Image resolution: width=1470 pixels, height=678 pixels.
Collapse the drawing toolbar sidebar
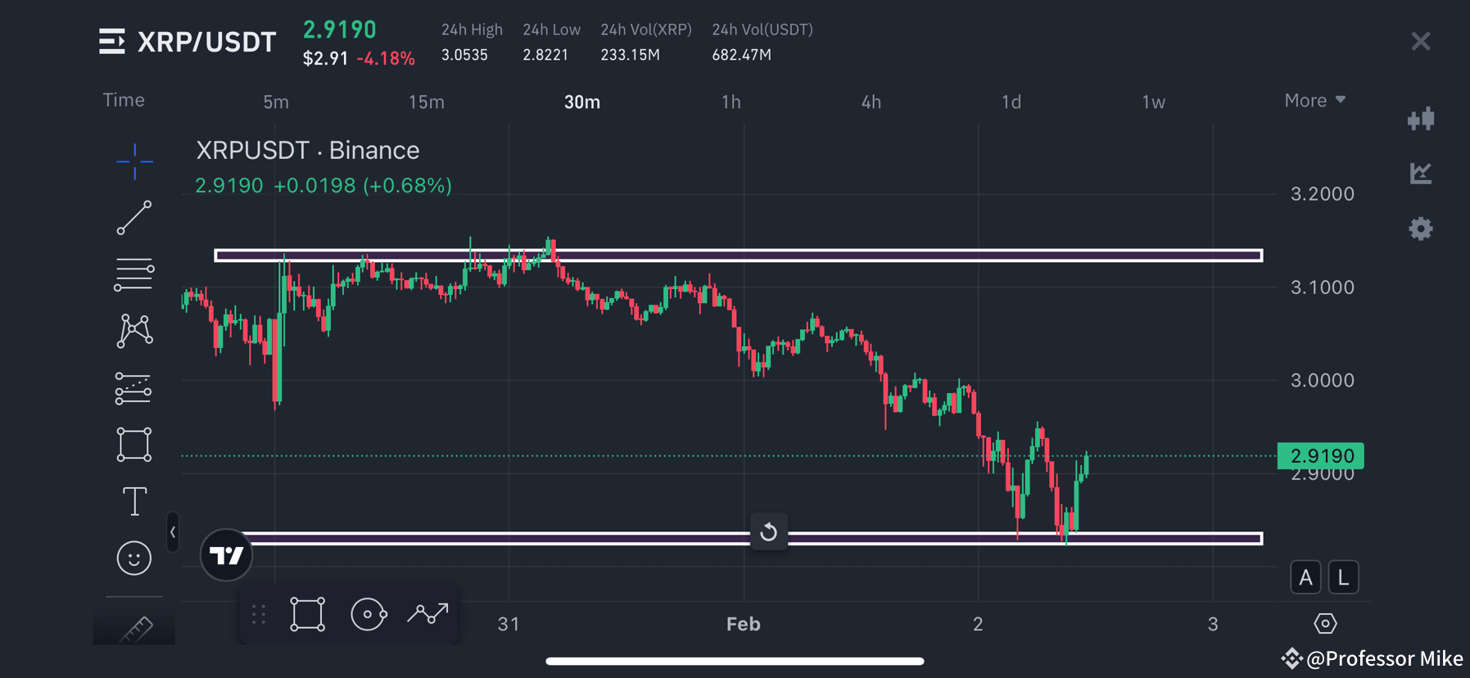(173, 532)
